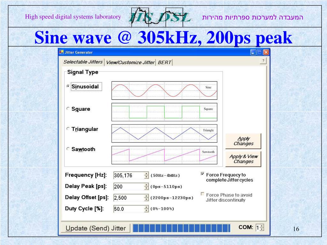Switch to View/Customize Jitter tab

(130, 62)
